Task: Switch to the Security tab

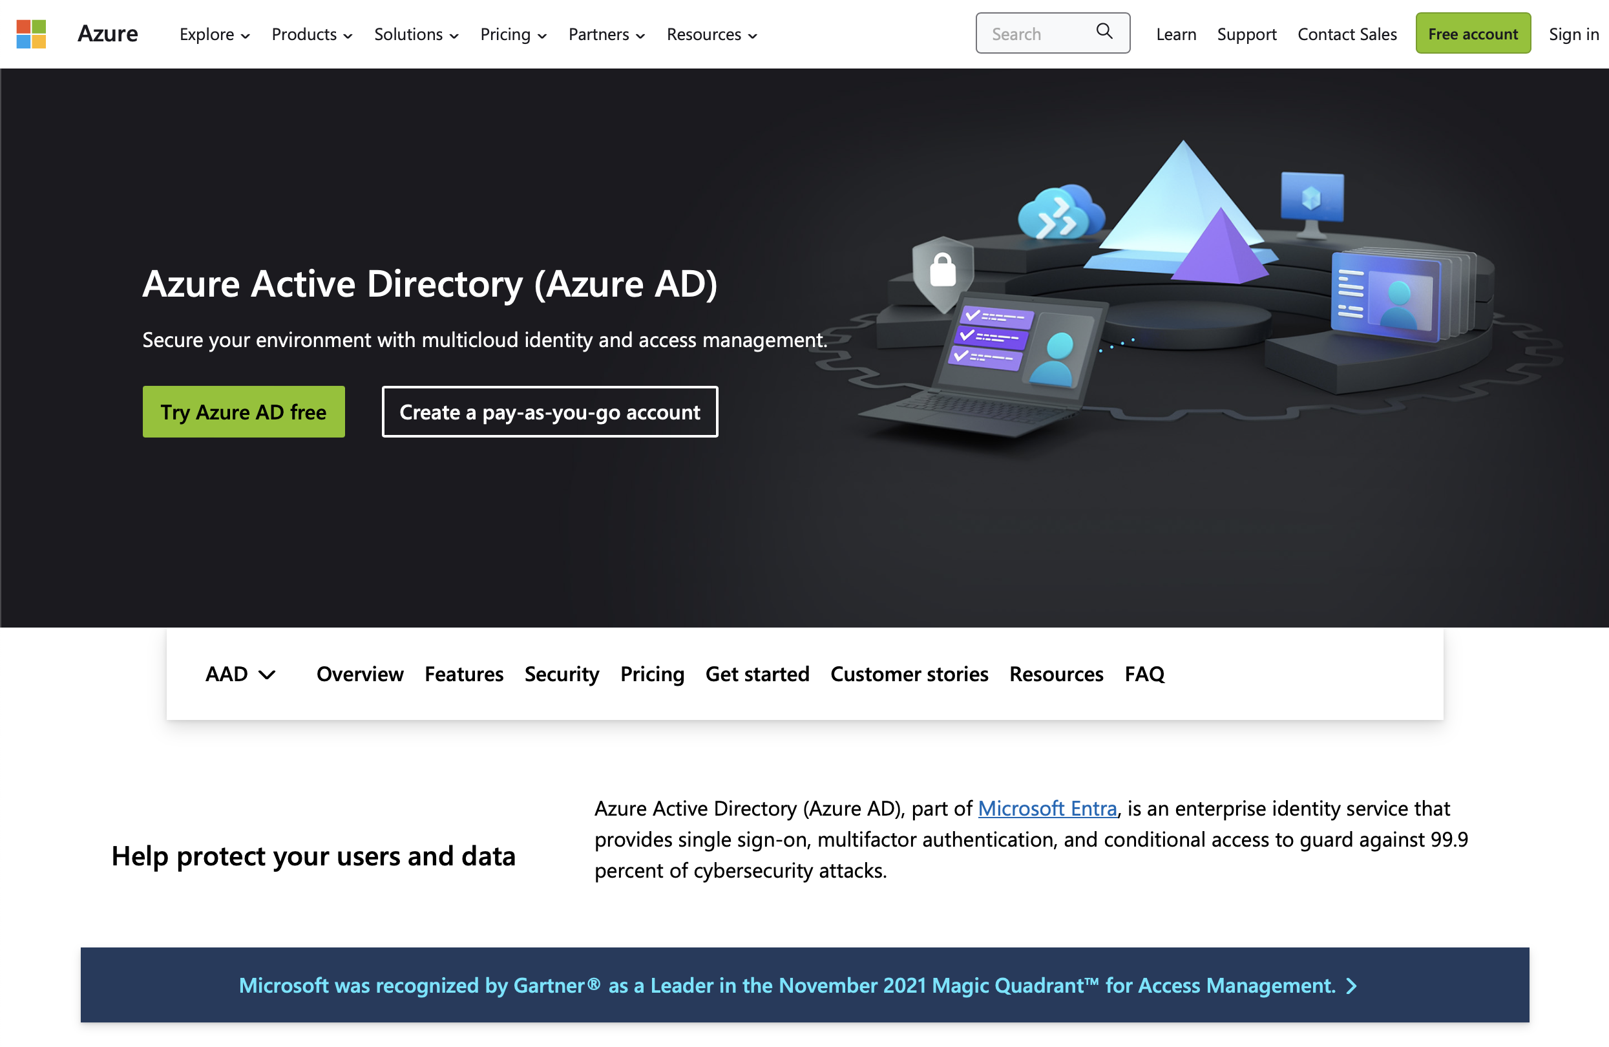Action: (x=561, y=674)
